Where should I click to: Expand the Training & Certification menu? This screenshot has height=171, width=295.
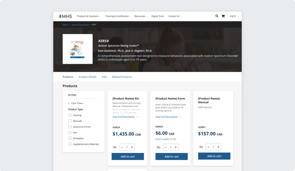[118, 16]
